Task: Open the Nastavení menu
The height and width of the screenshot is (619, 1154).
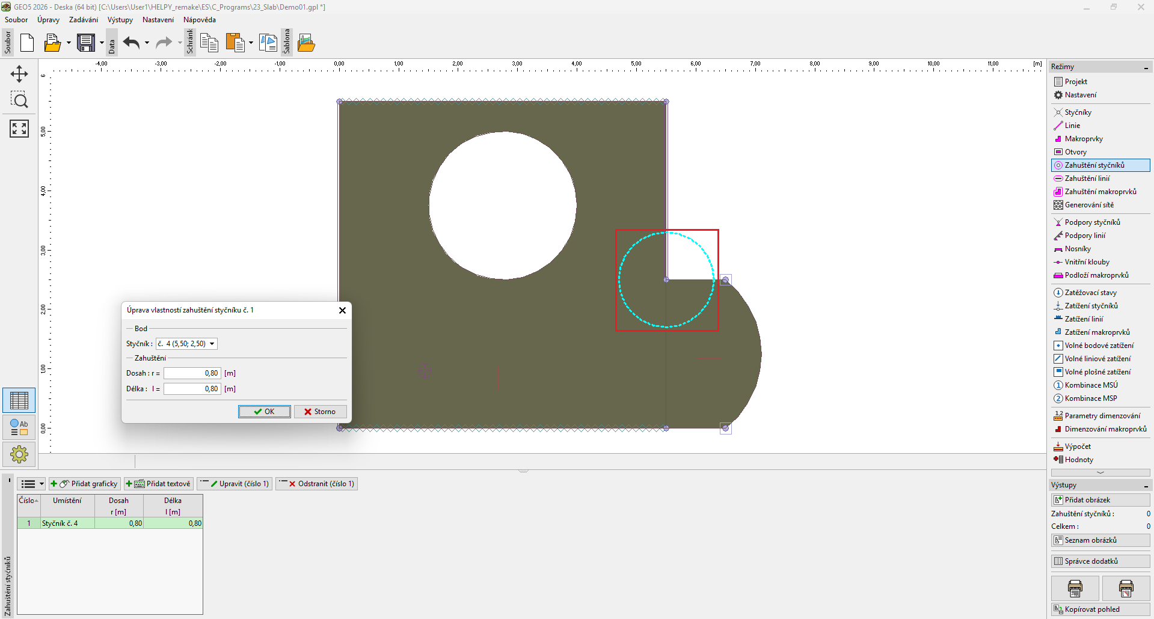Action: click(x=158, y=20)
